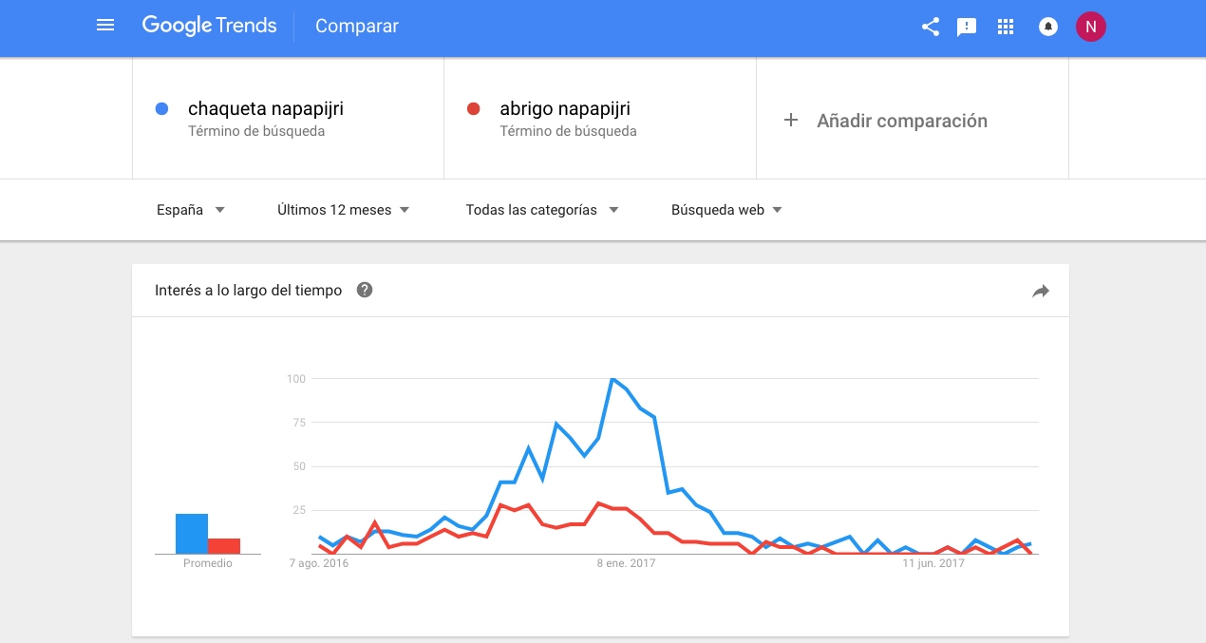
Task: Click the chart peak near 8 ene. 2017
Action: [x=613, y=378]
